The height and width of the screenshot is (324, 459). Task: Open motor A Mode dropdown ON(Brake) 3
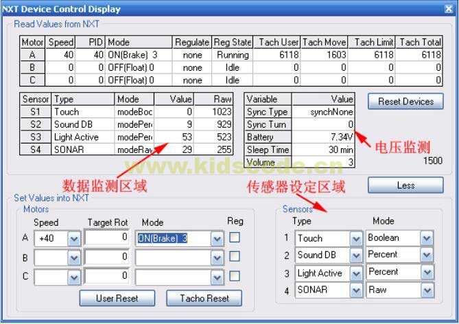click(217, 239)
